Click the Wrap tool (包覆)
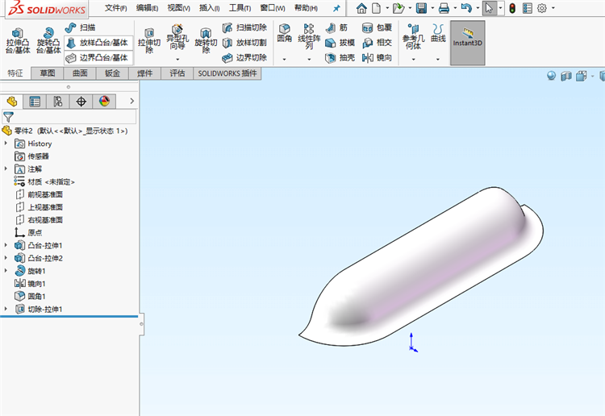The image size is (605, 416). pos(377,27)
